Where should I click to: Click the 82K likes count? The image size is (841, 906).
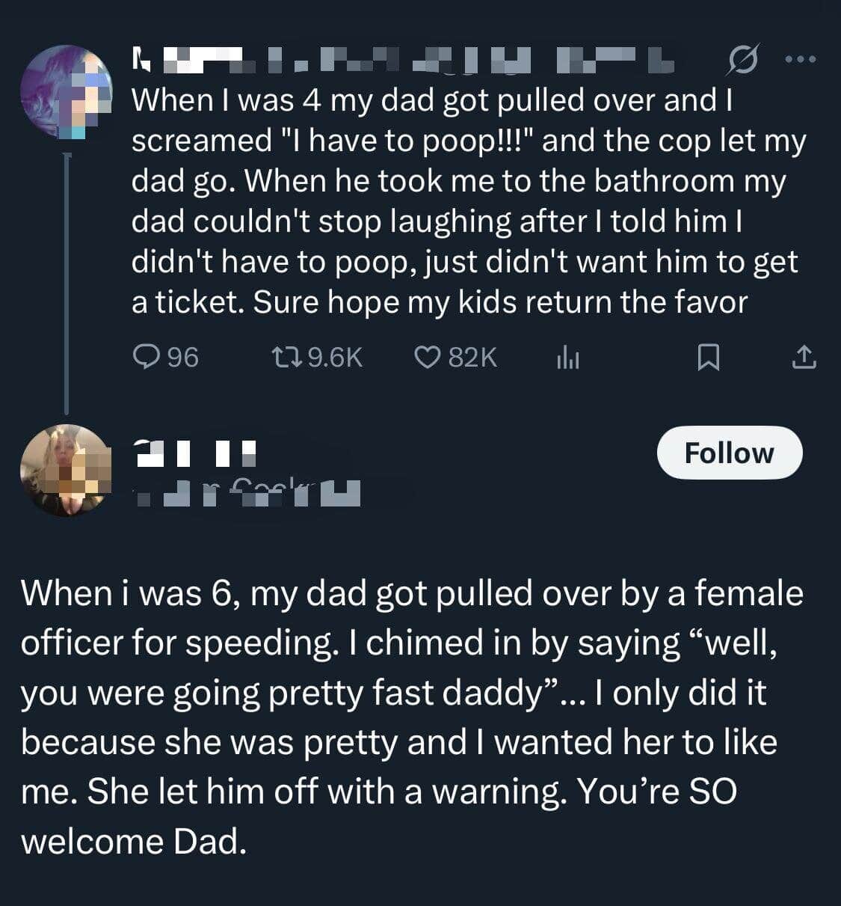[472, 358]
